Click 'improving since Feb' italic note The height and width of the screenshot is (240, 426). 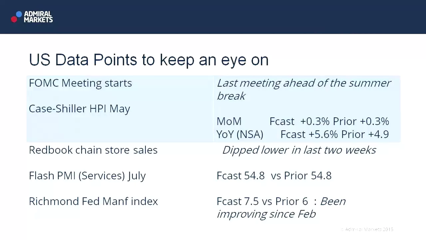pos(266,214)
